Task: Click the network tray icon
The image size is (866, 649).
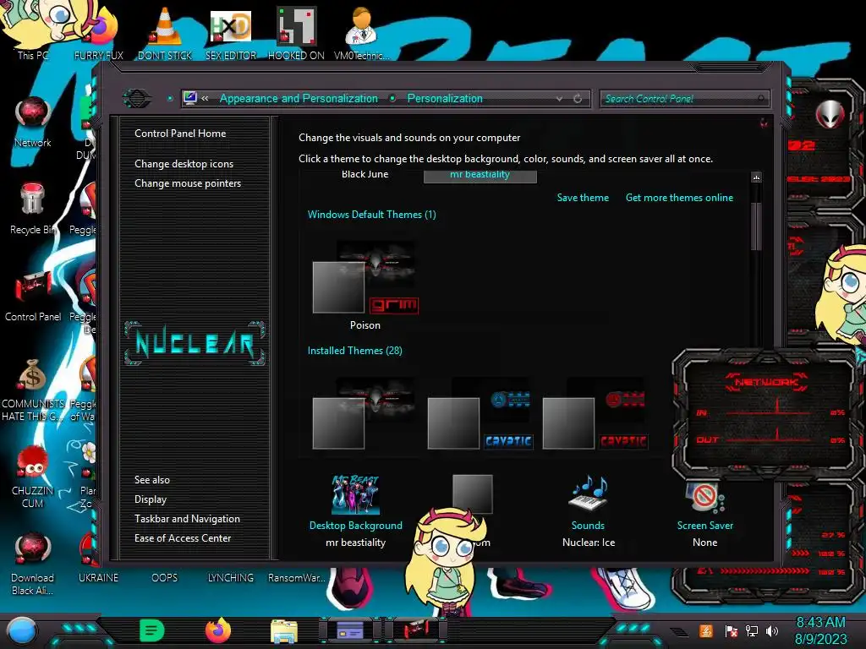Action: [752, 630]
